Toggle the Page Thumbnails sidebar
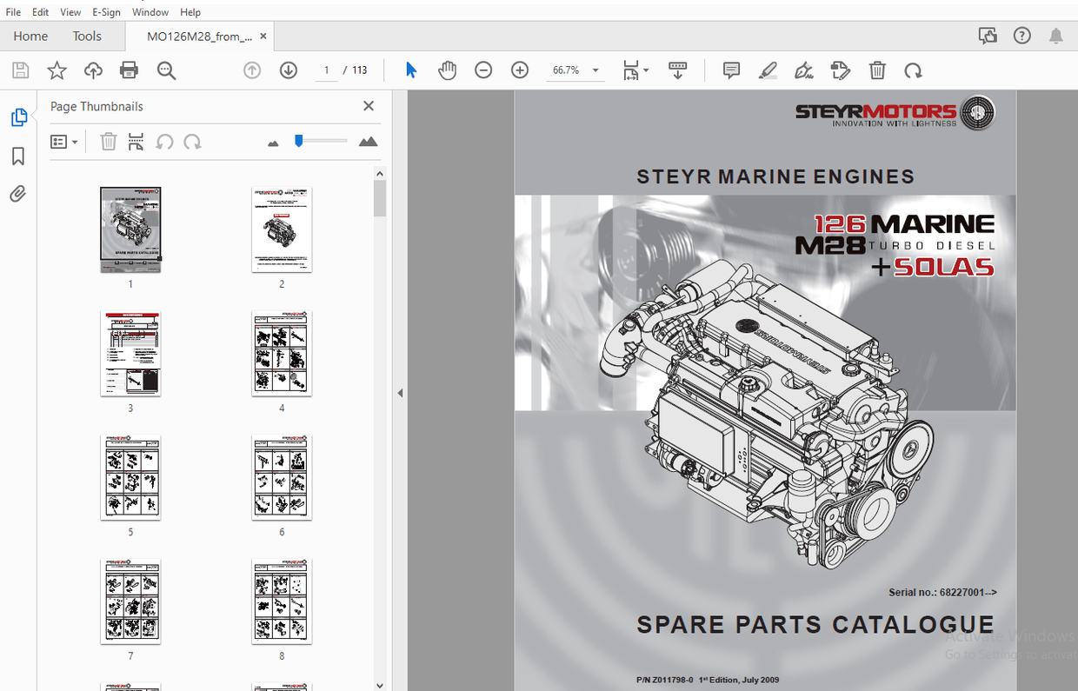The width and height of the screenshot is (1078, 691). pos(18,116)
